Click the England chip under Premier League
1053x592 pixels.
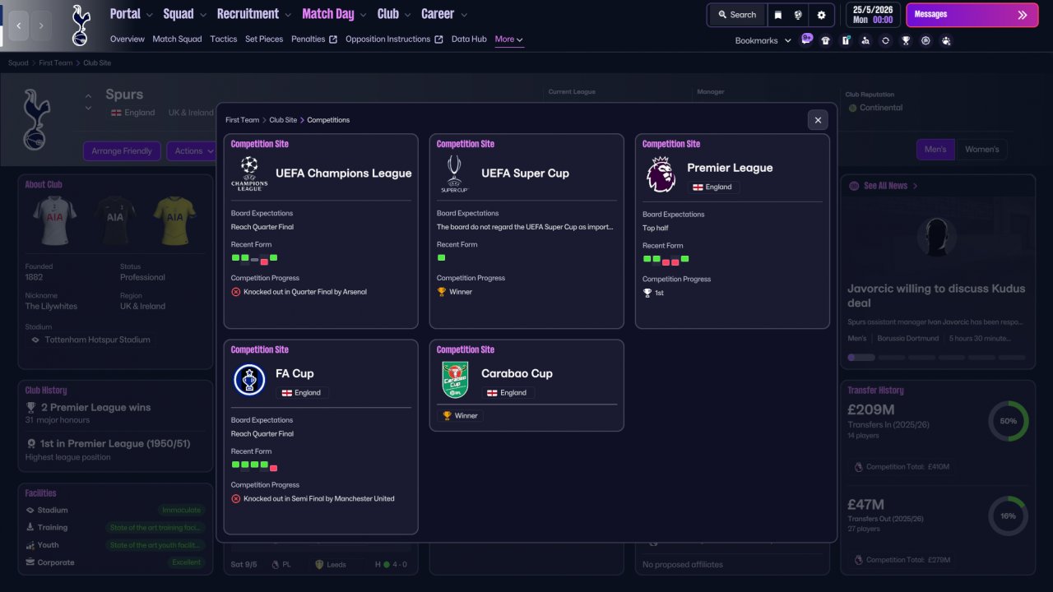(x=713, y=187)
